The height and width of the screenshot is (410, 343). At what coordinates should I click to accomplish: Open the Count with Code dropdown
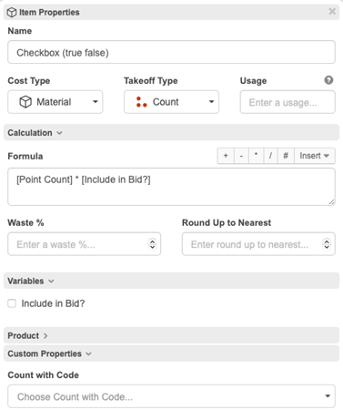click(x=171, y=396)
